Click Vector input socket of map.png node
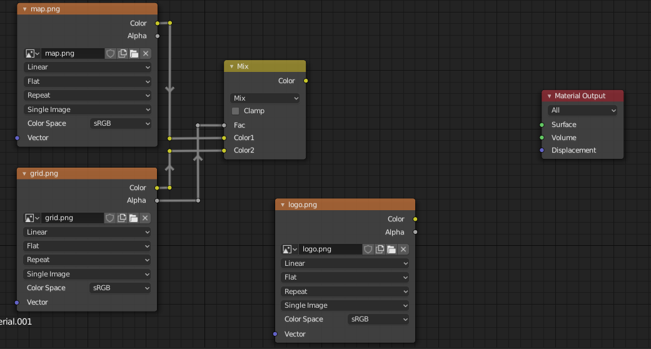Viewport: 651px width, 349px height. coord(17,138)
